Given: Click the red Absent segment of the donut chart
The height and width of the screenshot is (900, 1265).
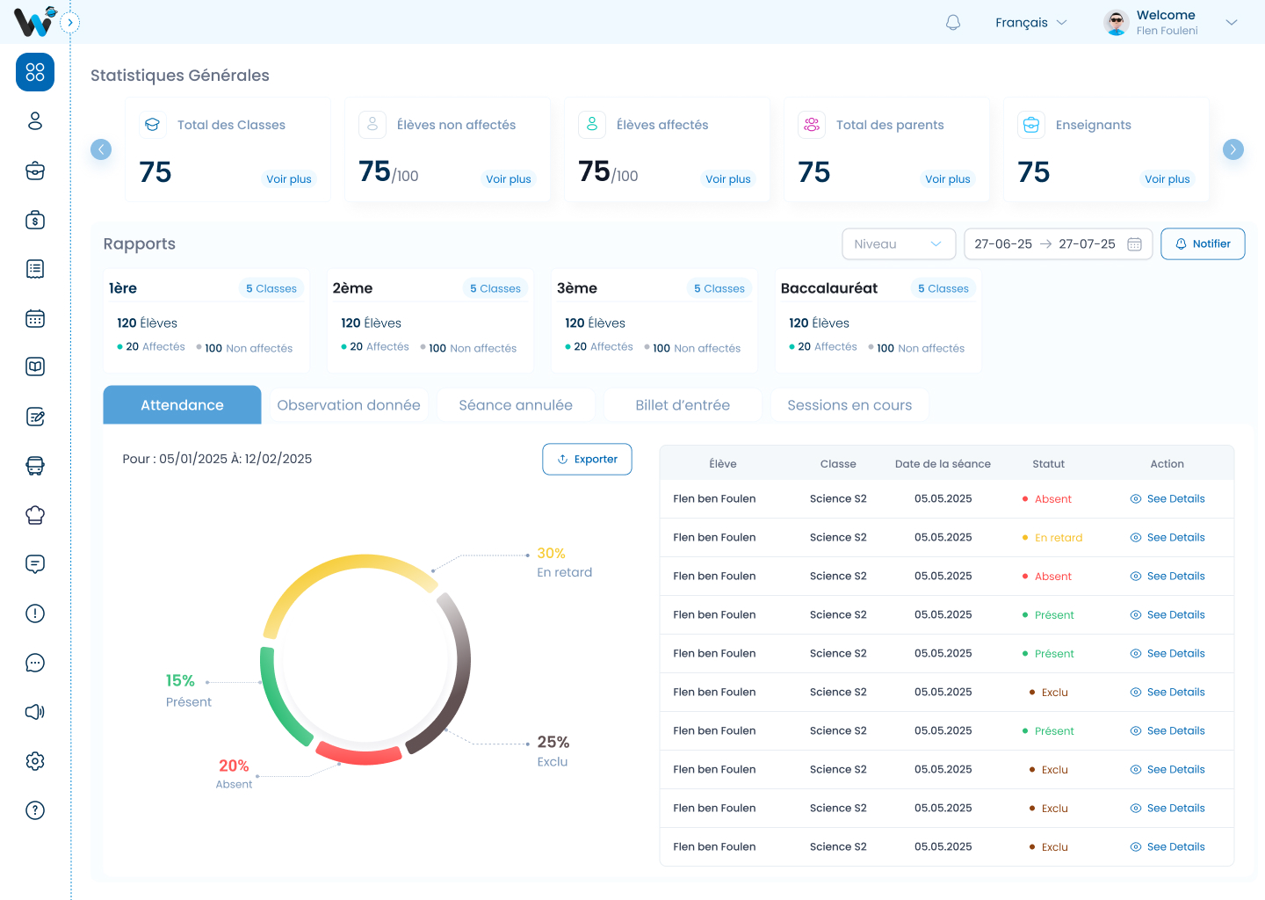Looking at the screenshot, I should pos(358,754).
